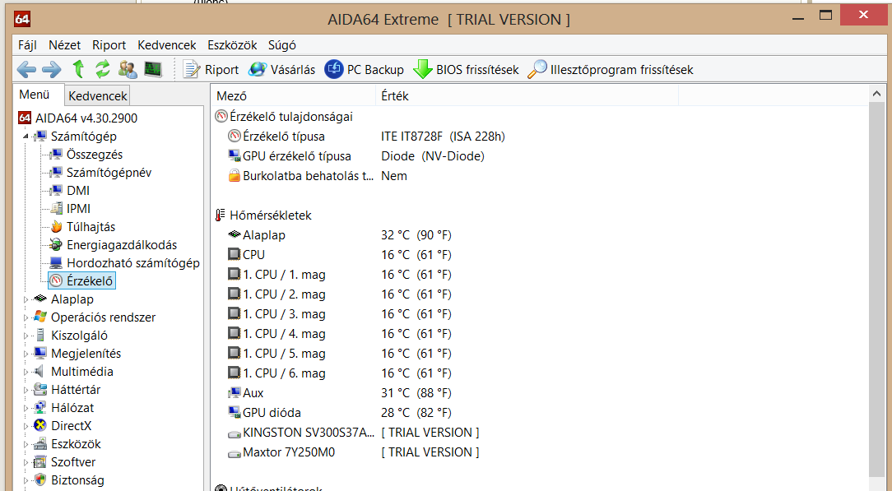Expand the Operációs rendszer tree node
892x491 pixels.
point(25,317)
